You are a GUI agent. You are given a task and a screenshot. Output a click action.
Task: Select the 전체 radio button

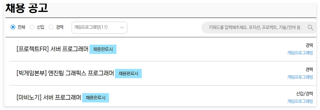13,27
